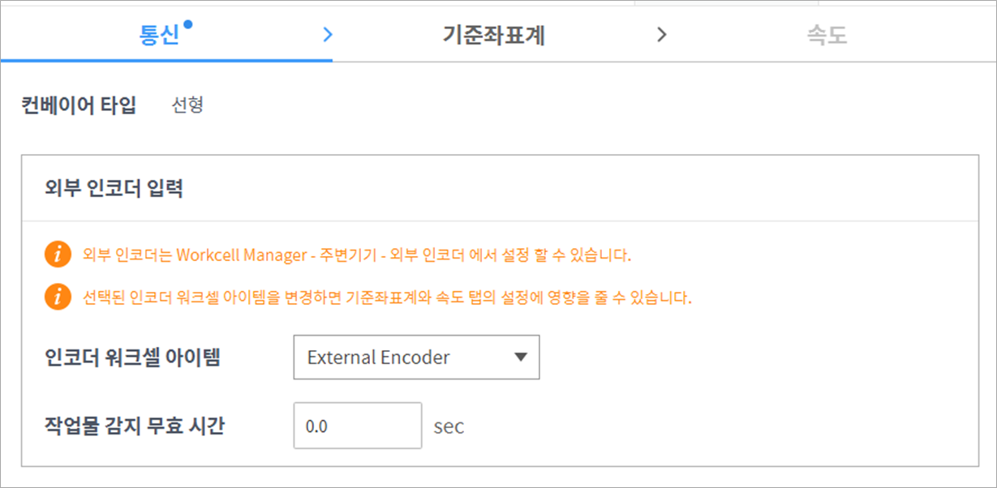Image resolution: width=997 pixels, height=488 pixels.
Task: Open the 기준좌표계 tab
Action: pyautogui.click(x=493, y=36)
